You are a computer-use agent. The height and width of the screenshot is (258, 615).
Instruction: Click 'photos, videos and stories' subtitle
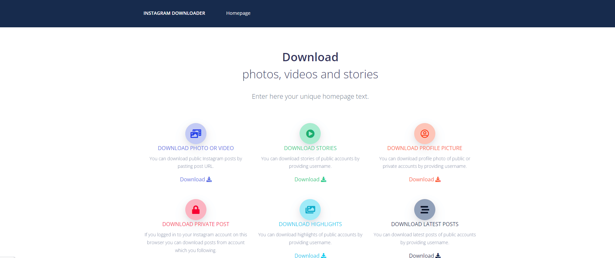(310, 74)
